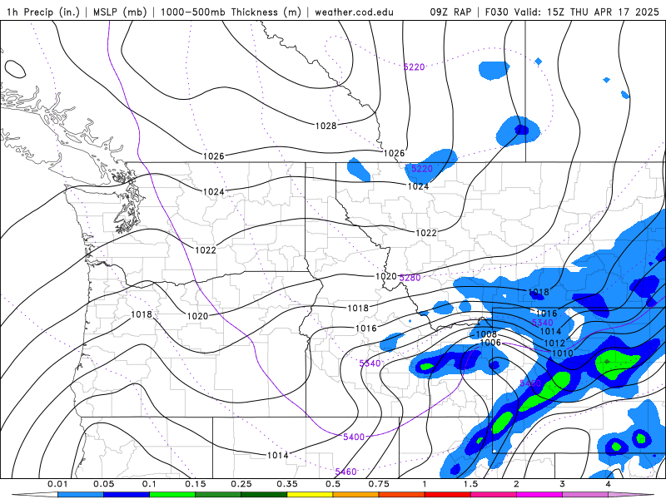Select the 0.25 legend value
Image resolution: width=666 pixels, height=499 pixels.
click(x=241, y=484)
